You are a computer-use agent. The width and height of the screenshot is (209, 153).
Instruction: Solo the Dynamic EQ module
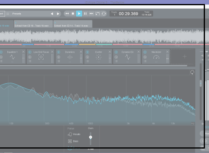click(x=116, y=57)
